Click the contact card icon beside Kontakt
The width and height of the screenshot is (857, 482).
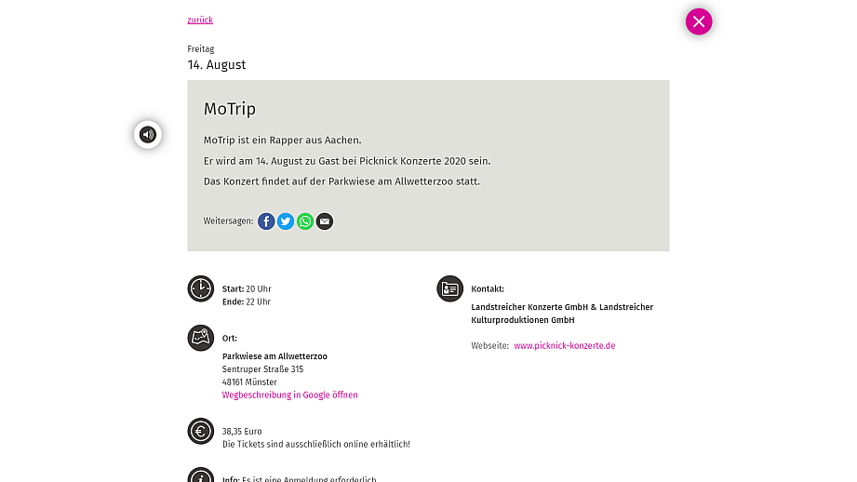pyautogui.click(x=449, y=288)
